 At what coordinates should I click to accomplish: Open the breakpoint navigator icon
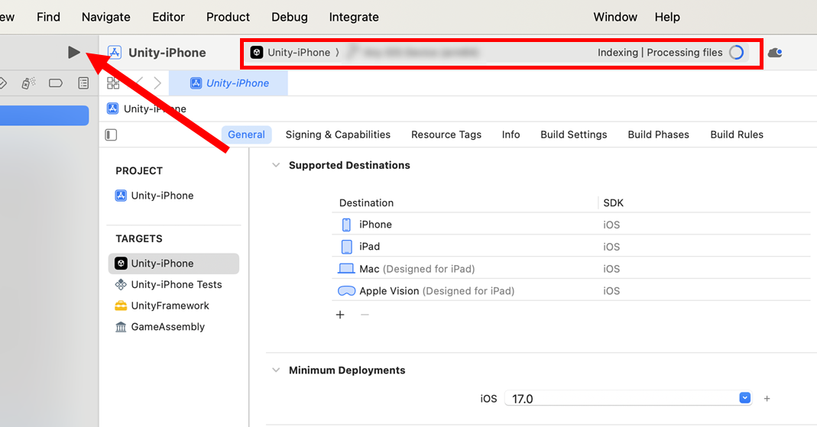pos(56,82)
